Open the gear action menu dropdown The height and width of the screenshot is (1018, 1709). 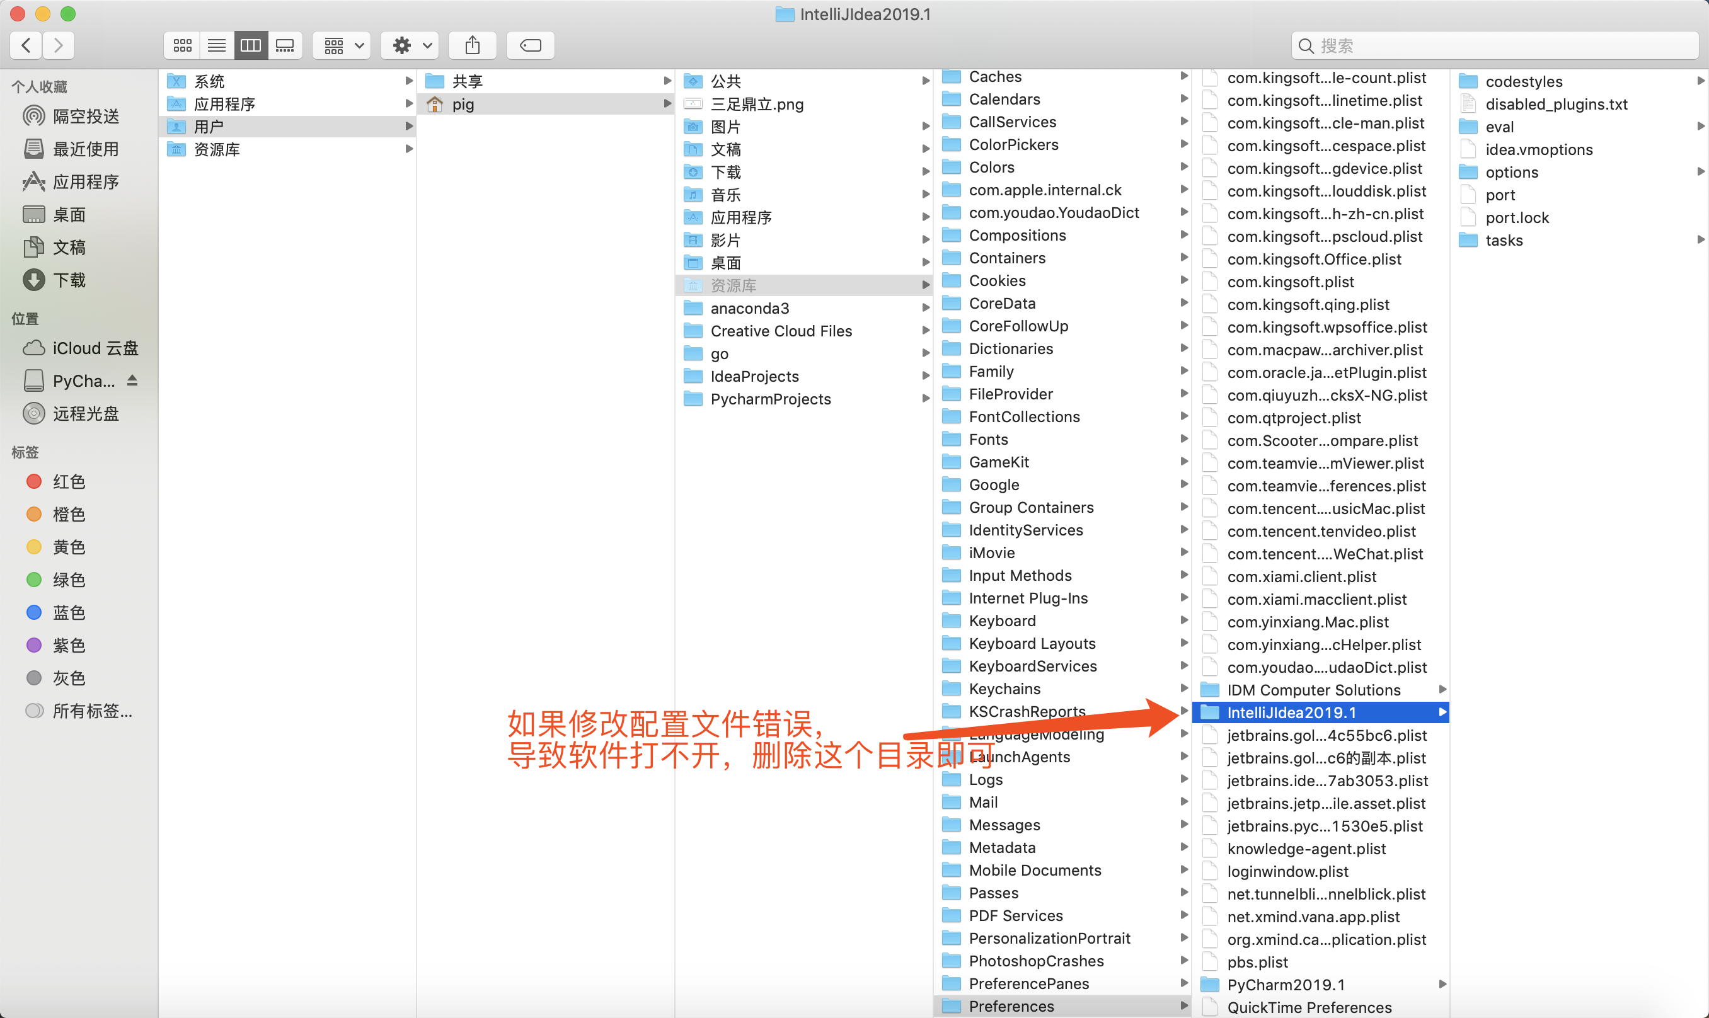tap(410, 45)
